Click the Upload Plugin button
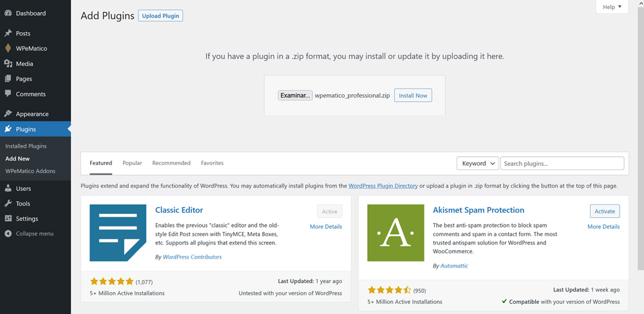Screen dimensions: 644x314 (x=160, y=16)
